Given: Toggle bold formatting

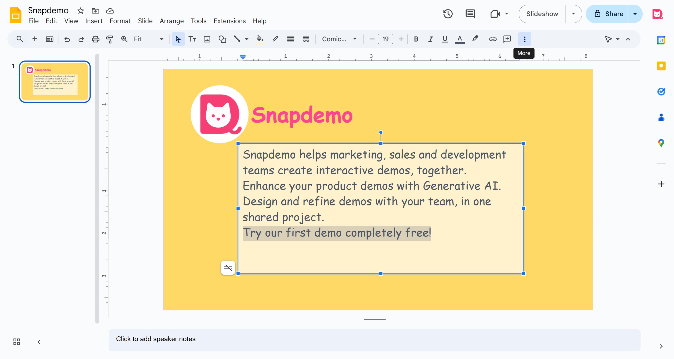Looking at the screenshot, I should tap(416, 39).
